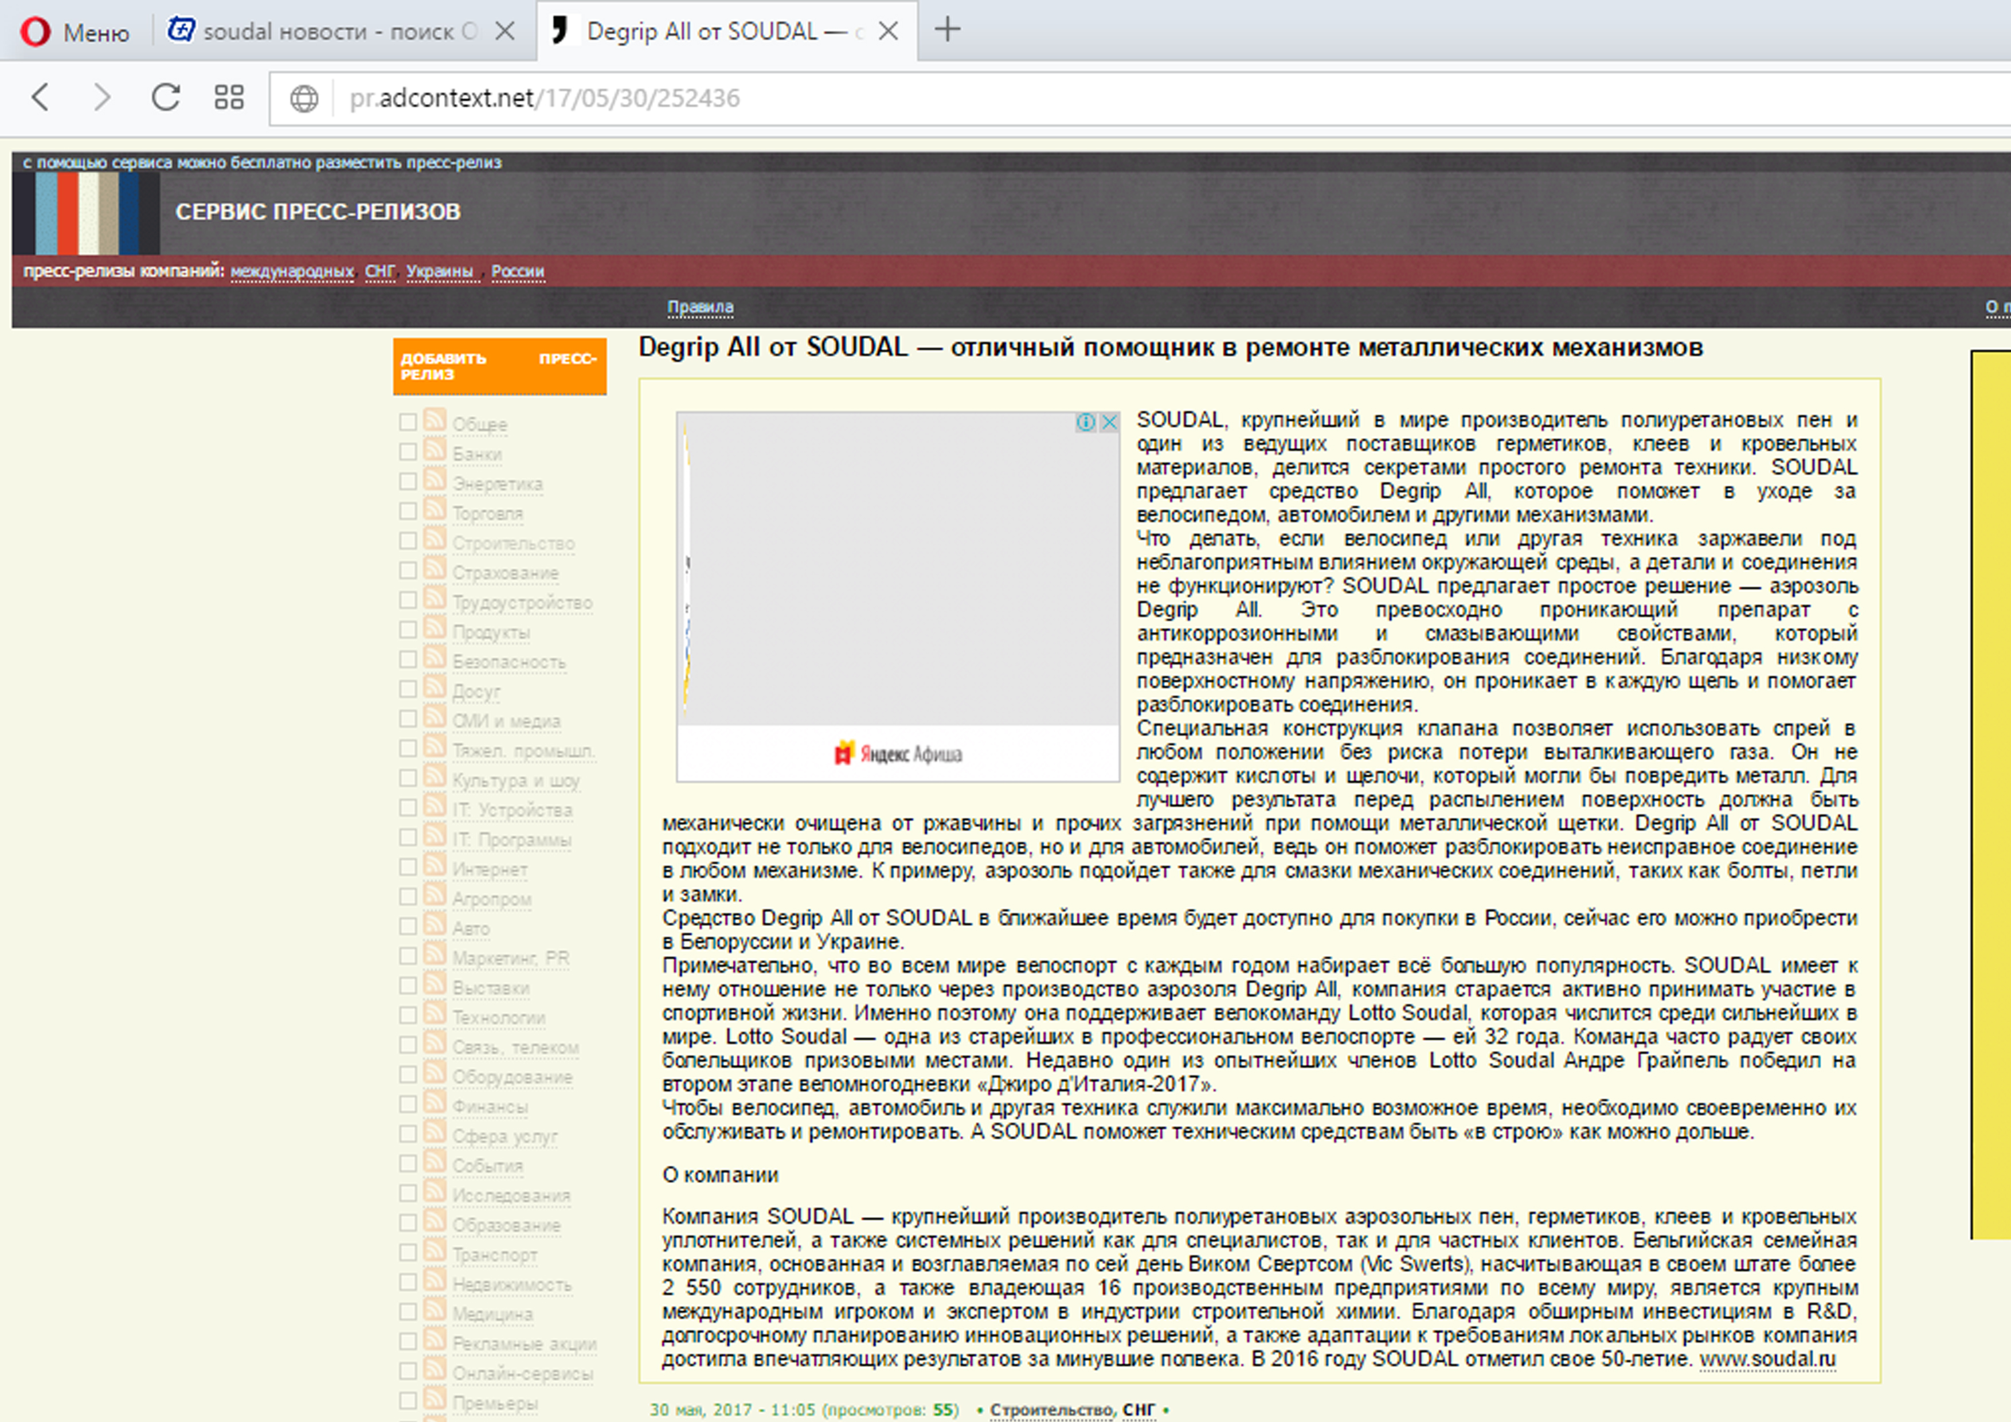Close the Degrip All от SOUDAL tab

(888, 32)
